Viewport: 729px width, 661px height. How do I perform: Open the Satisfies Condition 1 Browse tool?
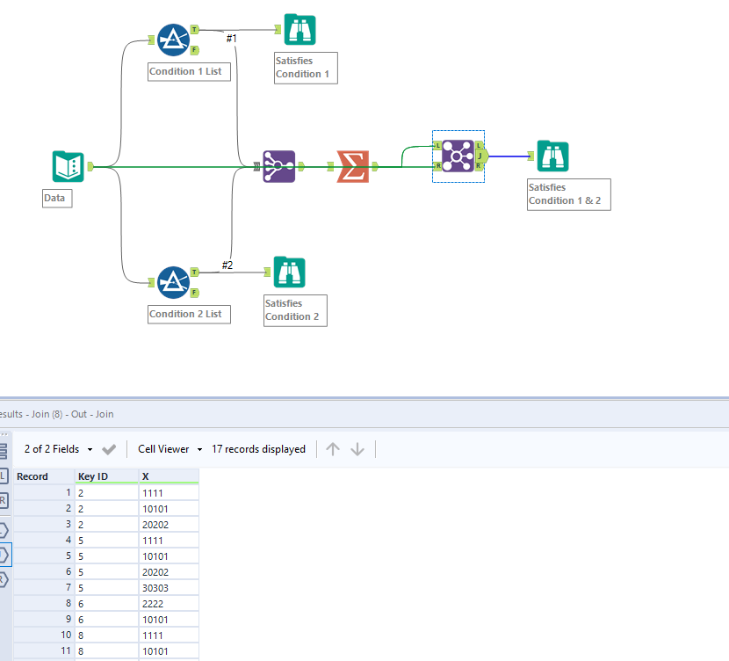299,29
